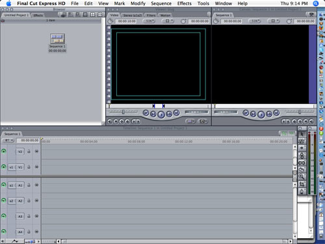The image size is (325, 244).
Task: Lock the V1 track
Action: [29, 167]
